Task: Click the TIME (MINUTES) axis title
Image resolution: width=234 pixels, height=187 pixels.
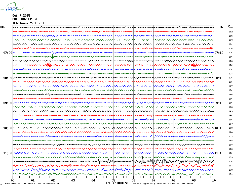Action: pyautogui.click(x=116, y=183)
